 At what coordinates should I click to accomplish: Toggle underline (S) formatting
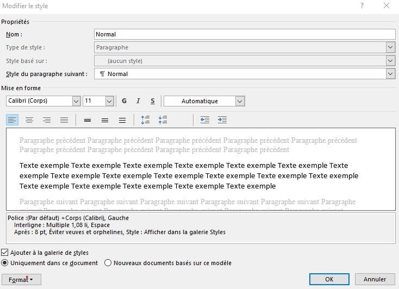[x=152, y=101]
